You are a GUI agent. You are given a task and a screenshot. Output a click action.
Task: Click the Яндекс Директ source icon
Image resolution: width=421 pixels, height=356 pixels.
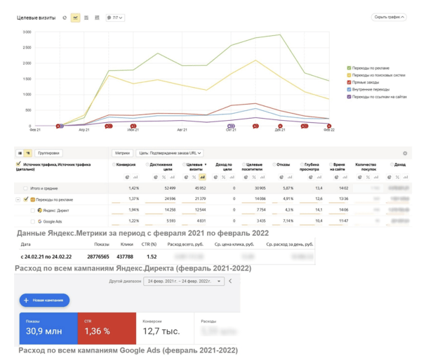click(x=40, y=211)
